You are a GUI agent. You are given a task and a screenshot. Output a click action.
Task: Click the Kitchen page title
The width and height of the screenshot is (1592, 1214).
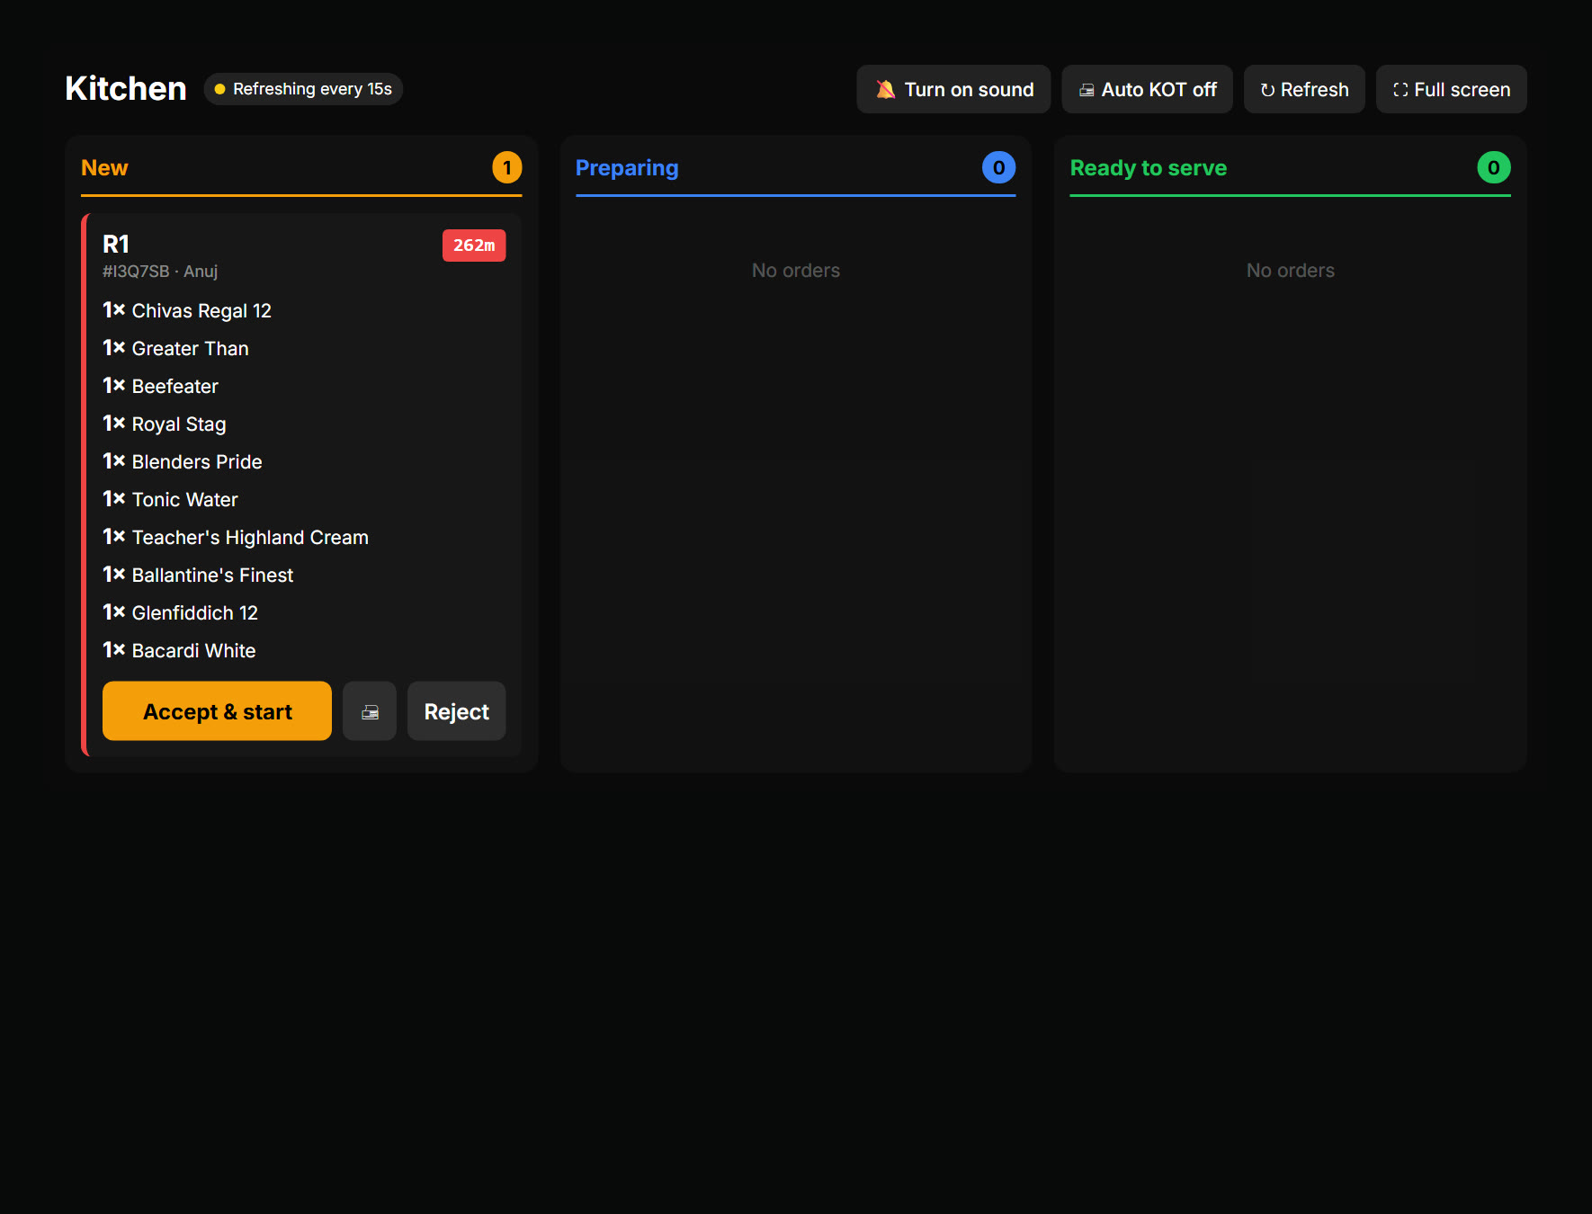pyautogui.click(x=126, y=89)
